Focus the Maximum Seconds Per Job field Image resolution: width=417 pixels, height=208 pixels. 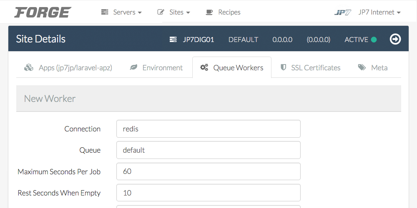(x=208, y=171)
